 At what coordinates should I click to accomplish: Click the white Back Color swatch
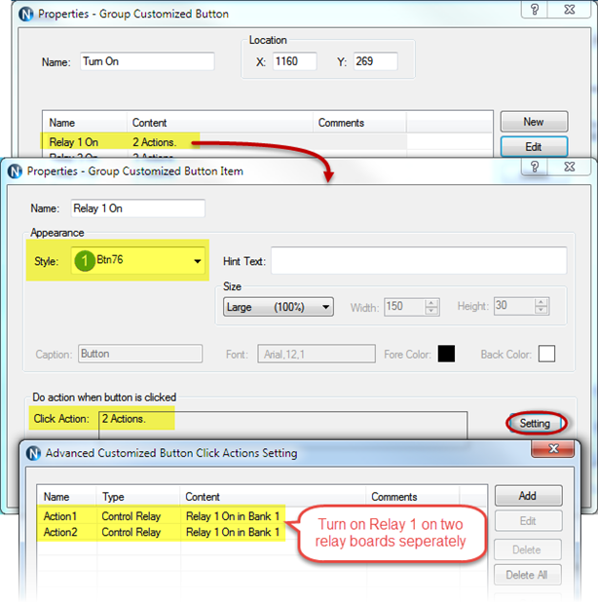pos(546,354)
